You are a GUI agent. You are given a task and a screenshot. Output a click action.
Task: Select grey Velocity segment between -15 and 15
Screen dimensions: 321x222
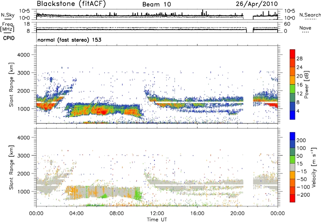pyautogui.click(x=293, y=167)
